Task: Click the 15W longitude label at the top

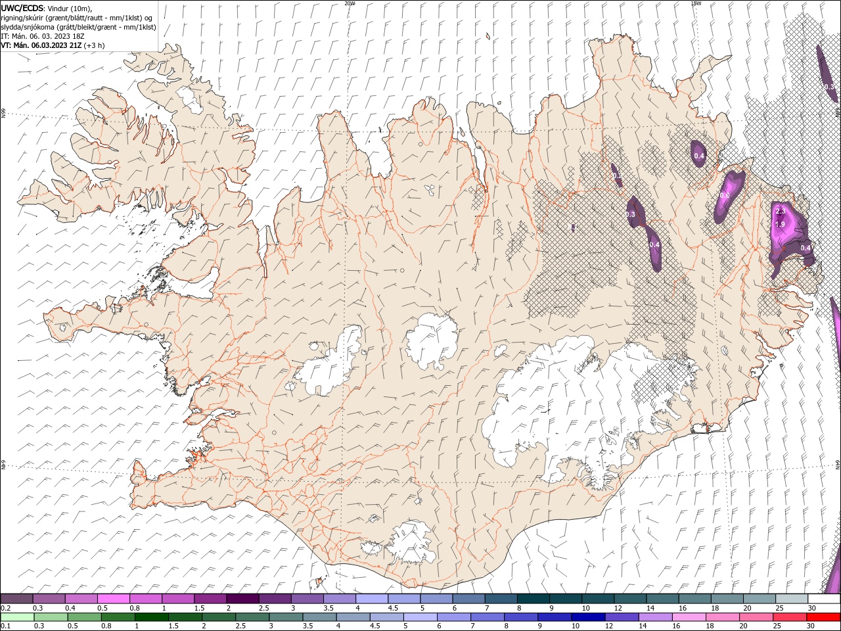Action: [696, 3]
